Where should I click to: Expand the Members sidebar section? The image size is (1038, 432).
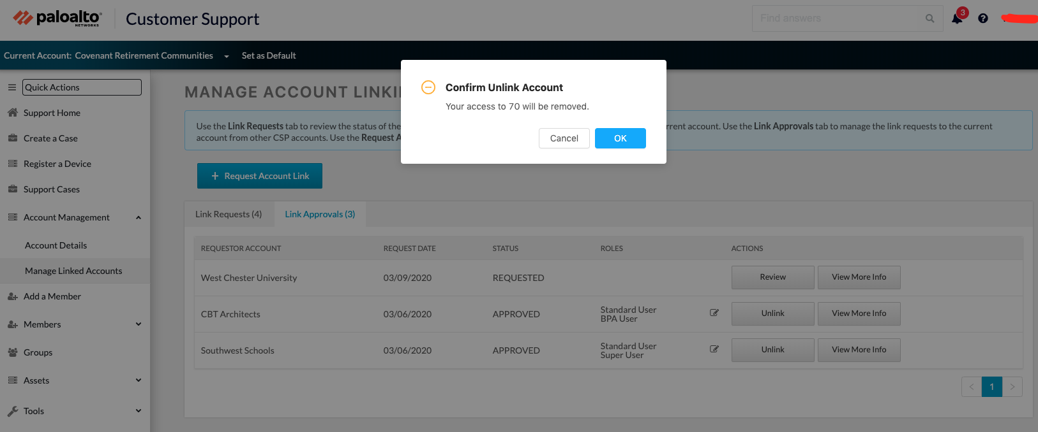pos(139,324)
